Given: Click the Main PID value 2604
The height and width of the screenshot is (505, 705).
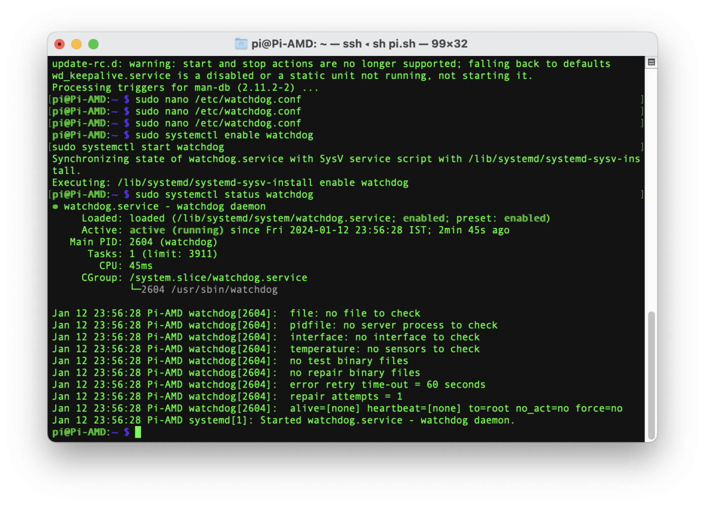Looking at the screenshot, I should tap(140, 242).
